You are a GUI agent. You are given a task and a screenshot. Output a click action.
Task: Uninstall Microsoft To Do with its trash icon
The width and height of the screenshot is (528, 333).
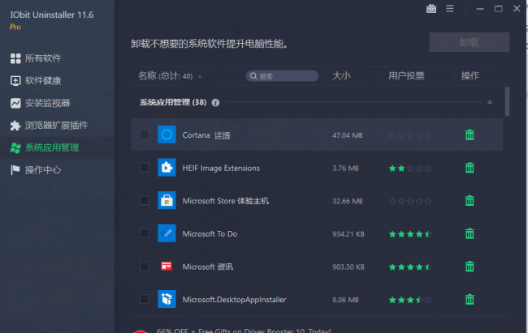coord(470,233)
